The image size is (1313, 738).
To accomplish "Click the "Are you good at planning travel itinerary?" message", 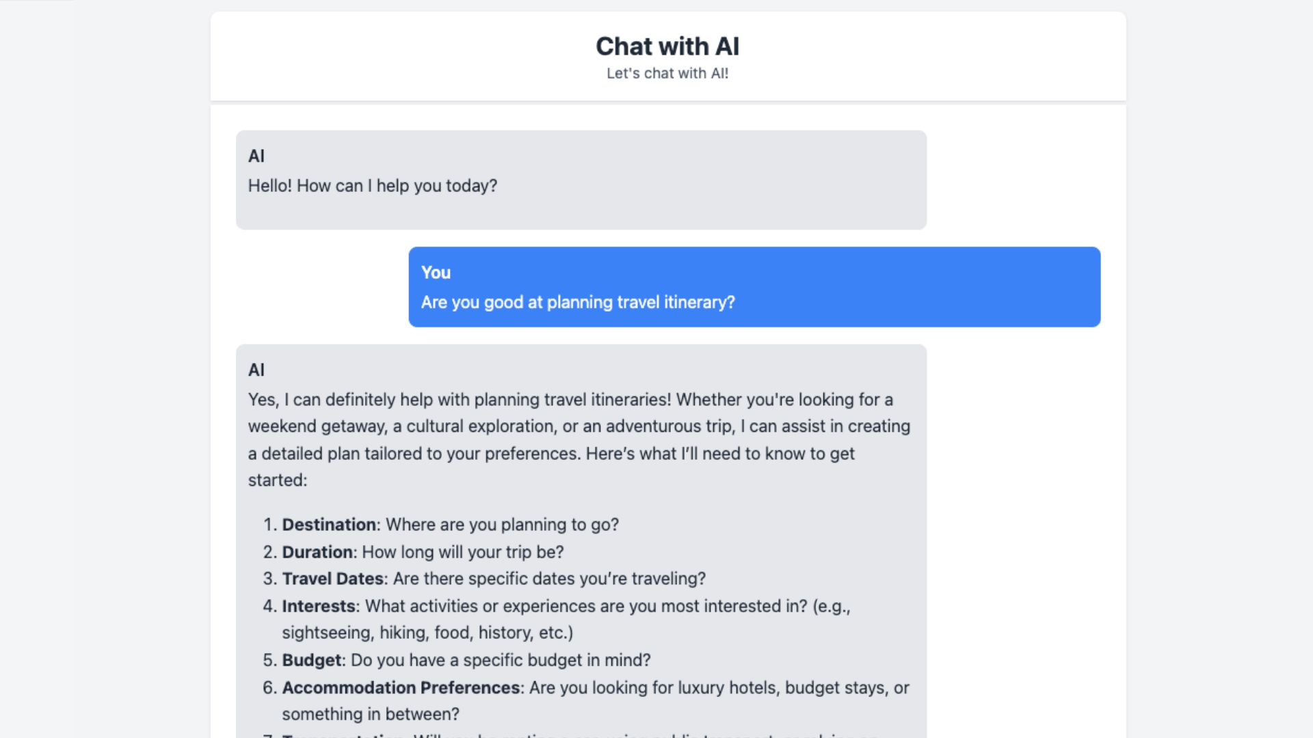I will [577, 303].
